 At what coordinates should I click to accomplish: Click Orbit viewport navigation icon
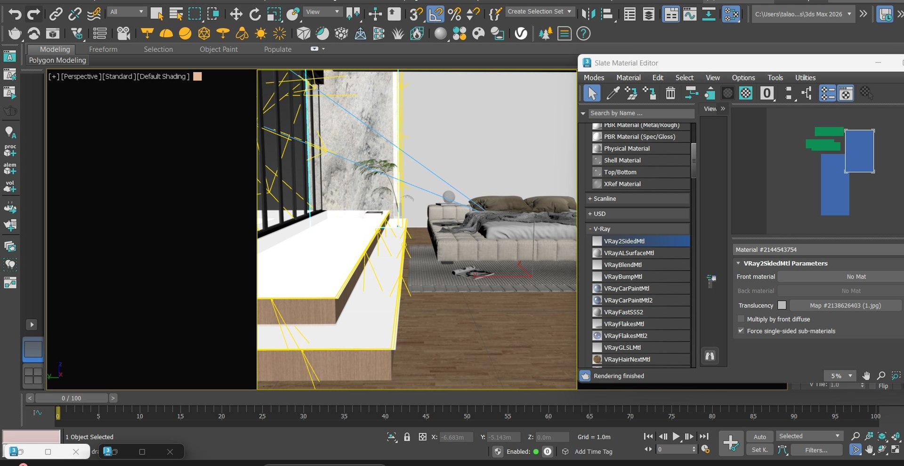(882, 450)
